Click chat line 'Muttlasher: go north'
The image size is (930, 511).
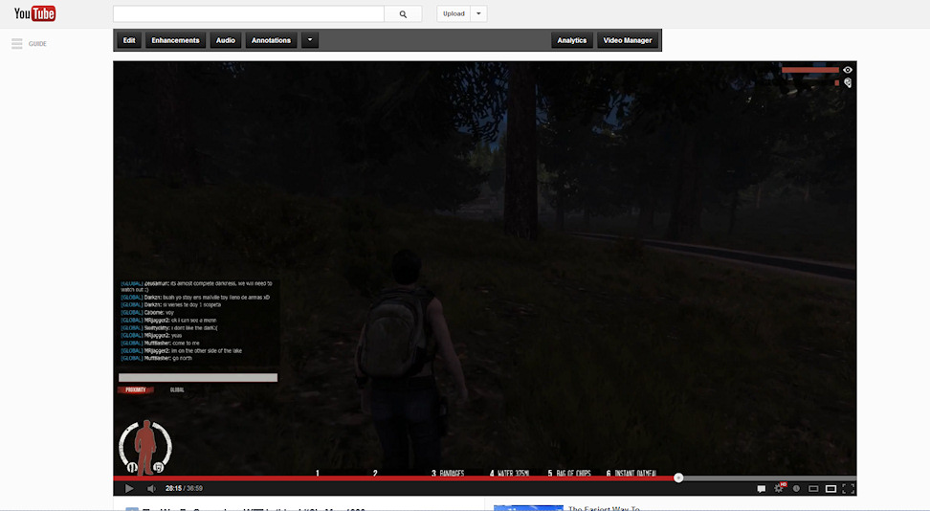click(x=157, y=359)
